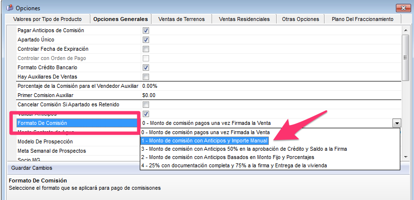Image resolution: width=414 pixels, height=200 pixels.
Task: Go to Plano Del Fraccionamiento tab
Action: [x=362, y=19]
